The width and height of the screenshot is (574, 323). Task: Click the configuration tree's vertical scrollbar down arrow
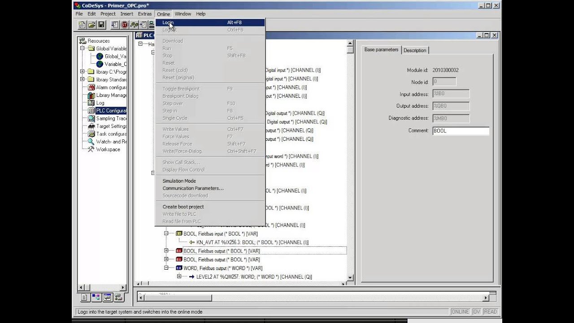click(x=350, y=279)
